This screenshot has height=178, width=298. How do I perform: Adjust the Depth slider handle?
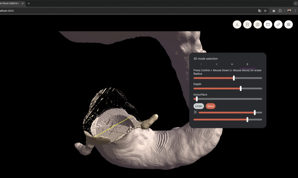coord(240,88)
